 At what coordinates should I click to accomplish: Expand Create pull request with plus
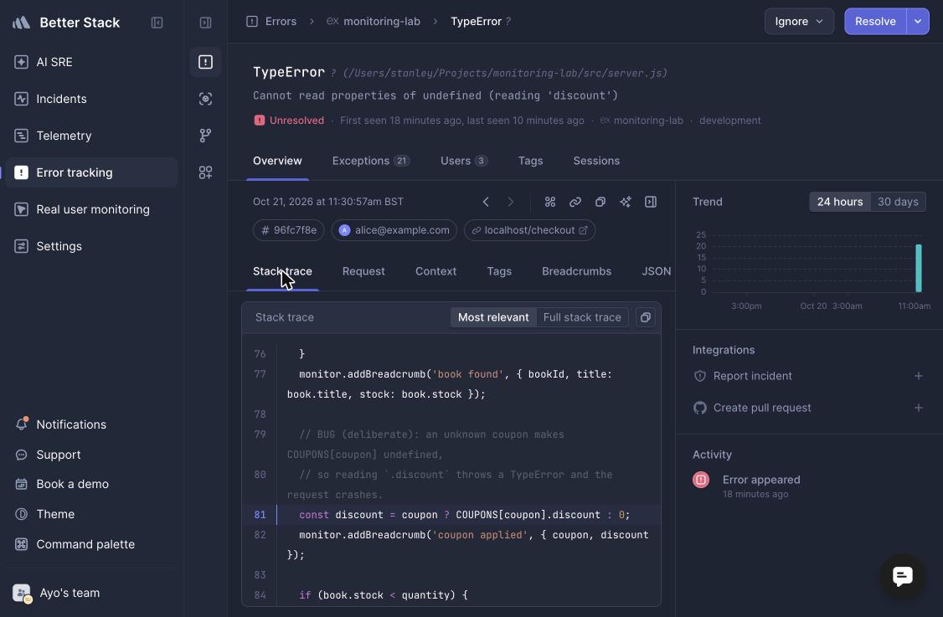coord(919,408)
